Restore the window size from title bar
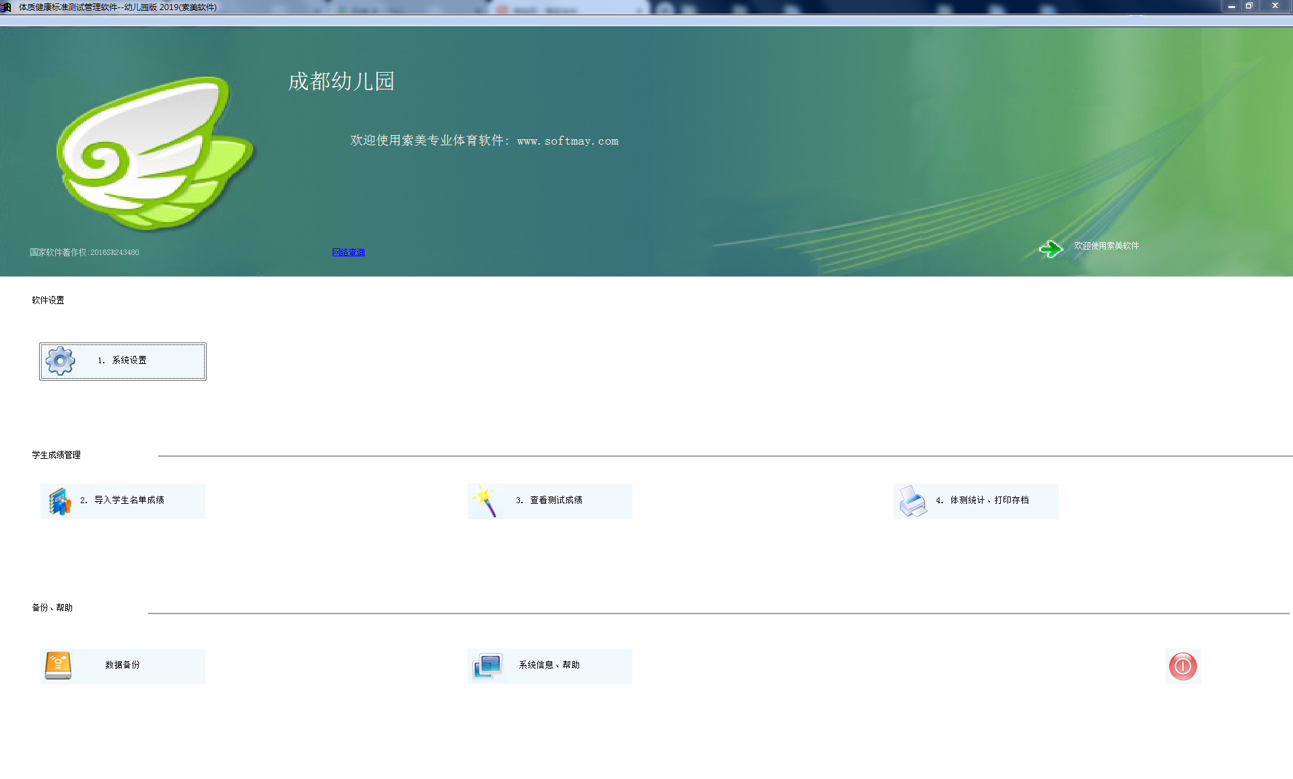The height and width of the screenshot is (779, 1293). click(x=1249, y=6)
